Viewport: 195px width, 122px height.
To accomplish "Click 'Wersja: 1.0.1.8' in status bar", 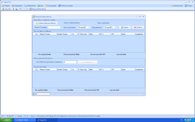I will 23,116.
